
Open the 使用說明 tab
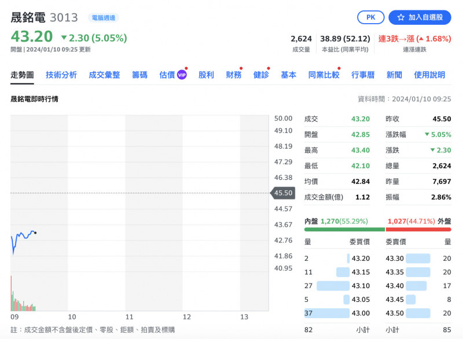pyautogui.click(x=429, y=75)
